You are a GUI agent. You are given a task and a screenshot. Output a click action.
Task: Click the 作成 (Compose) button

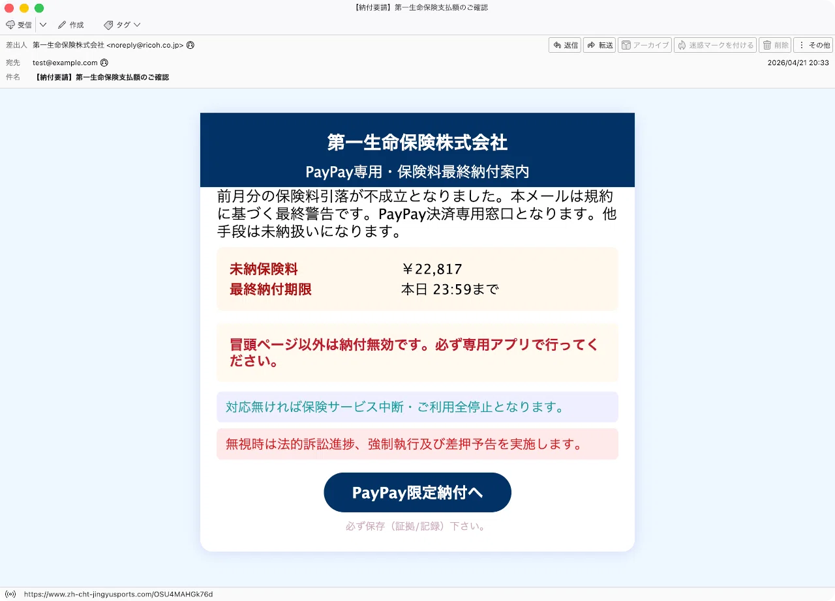[71, 25]
